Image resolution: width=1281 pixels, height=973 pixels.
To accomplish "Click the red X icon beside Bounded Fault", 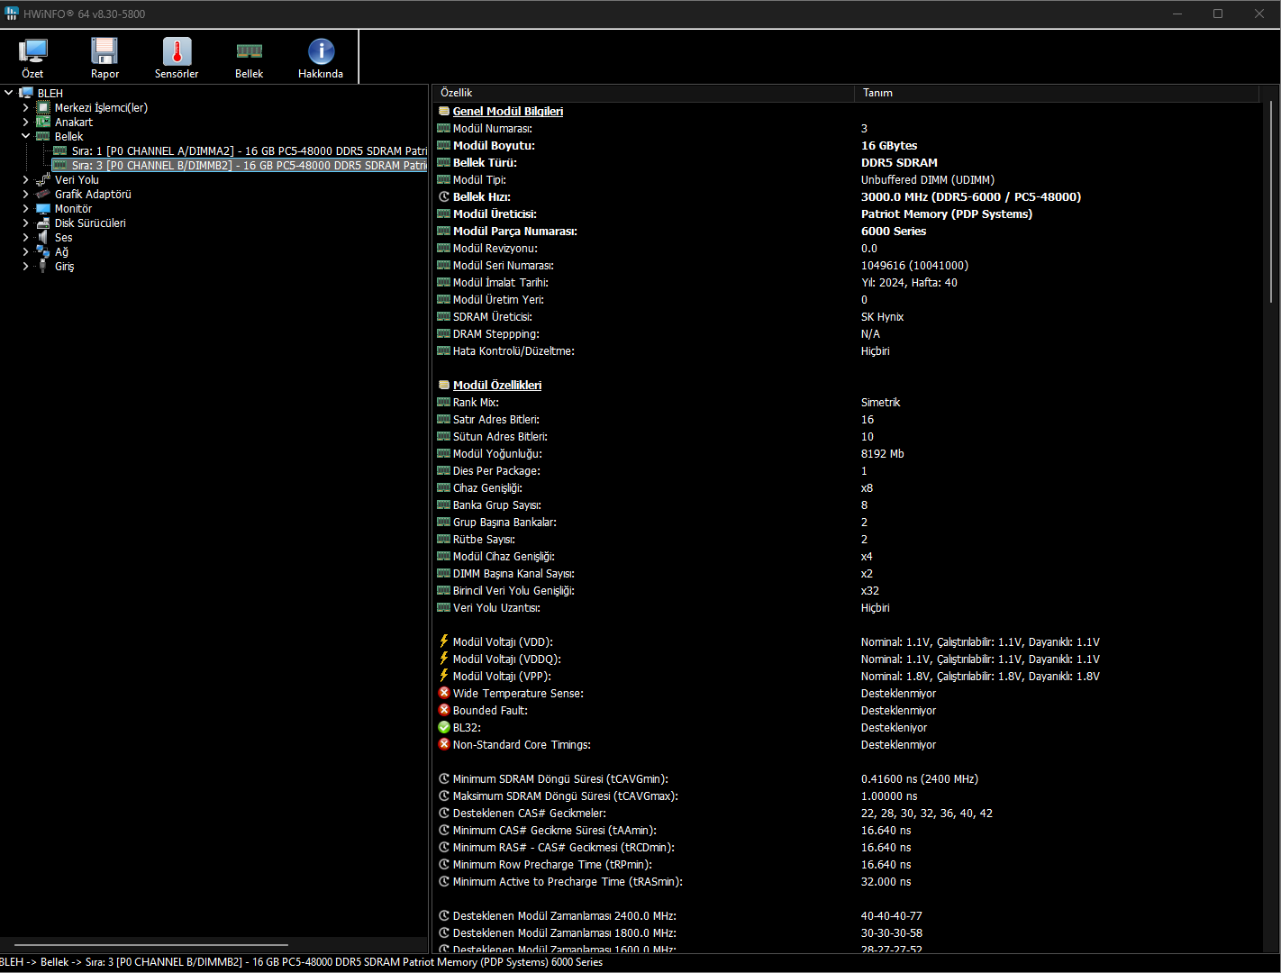I will pyautogui.click(x=444, y=710).
